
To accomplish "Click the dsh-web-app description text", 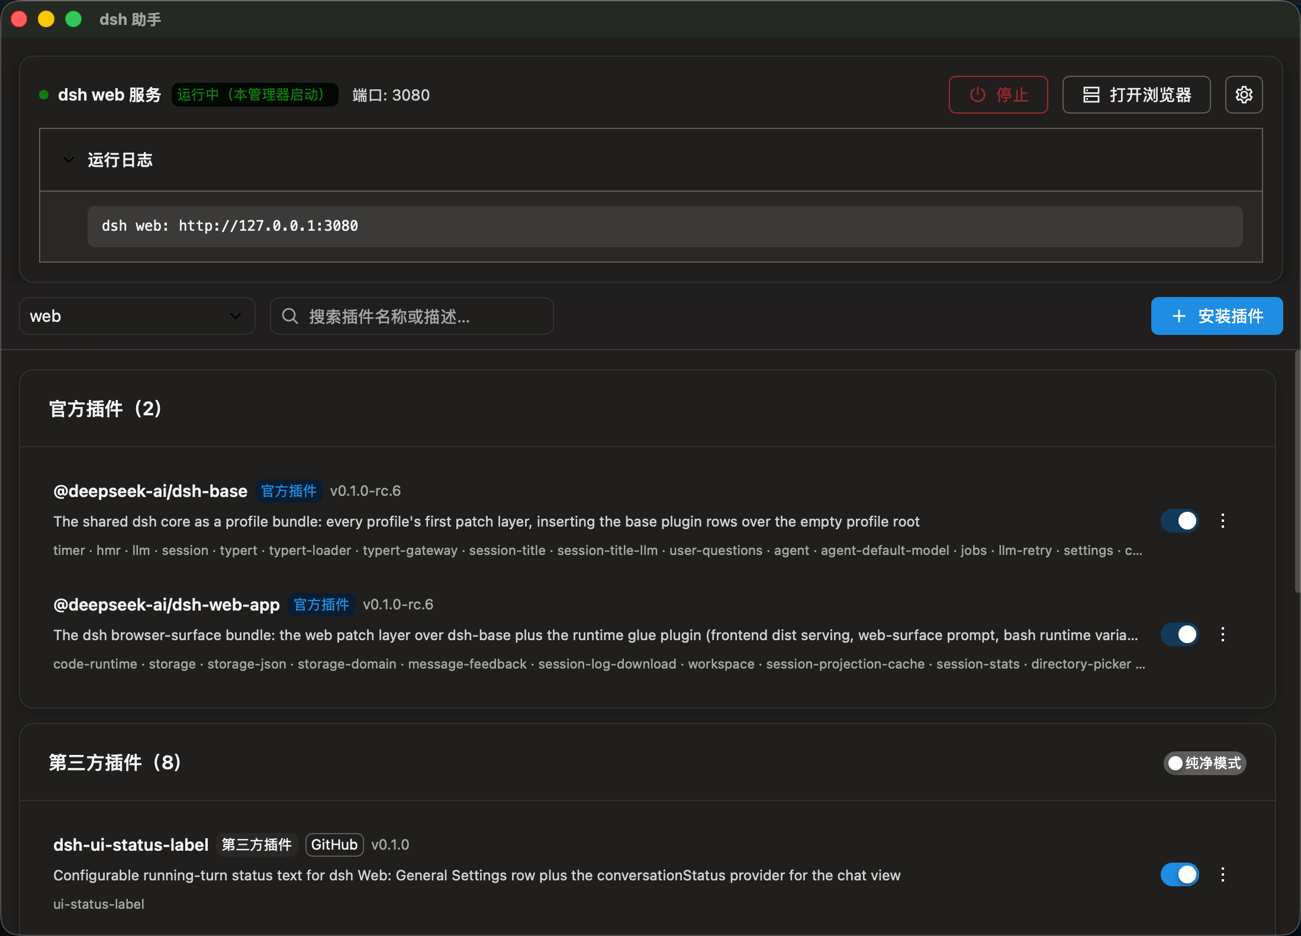I will point(595,635).
